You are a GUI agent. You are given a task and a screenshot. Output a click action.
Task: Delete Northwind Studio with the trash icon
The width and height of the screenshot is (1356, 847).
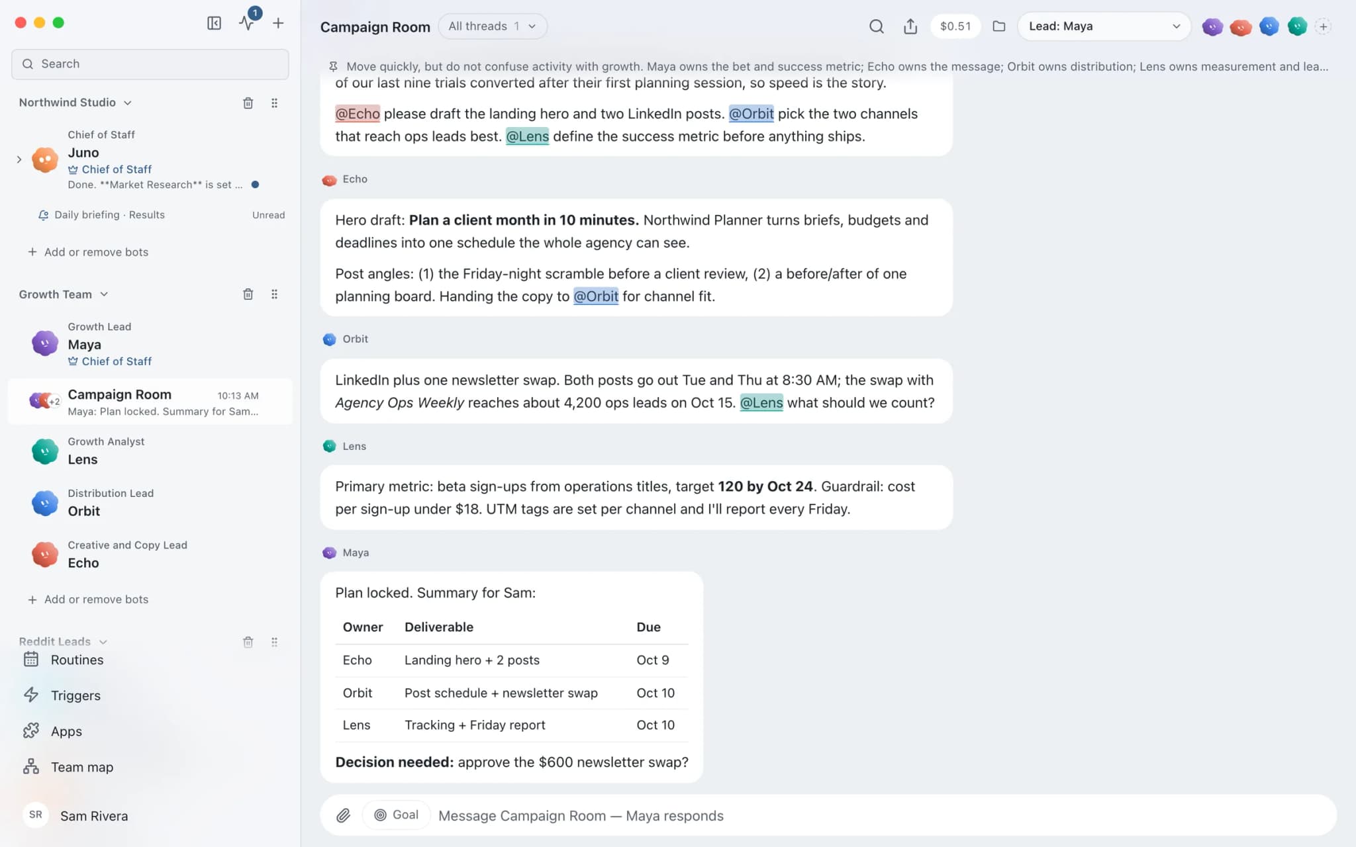[248, 103]
